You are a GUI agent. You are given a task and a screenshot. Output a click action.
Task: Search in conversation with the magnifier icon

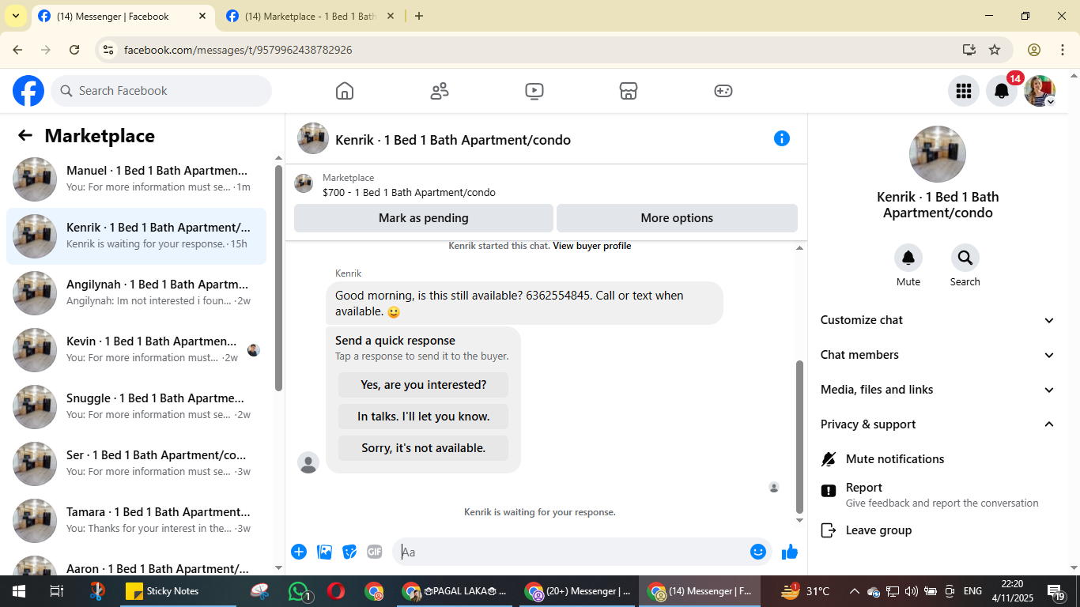[965, 258]
